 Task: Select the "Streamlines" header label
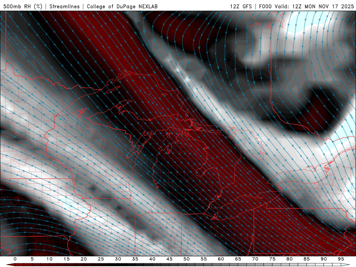[65, 6]
